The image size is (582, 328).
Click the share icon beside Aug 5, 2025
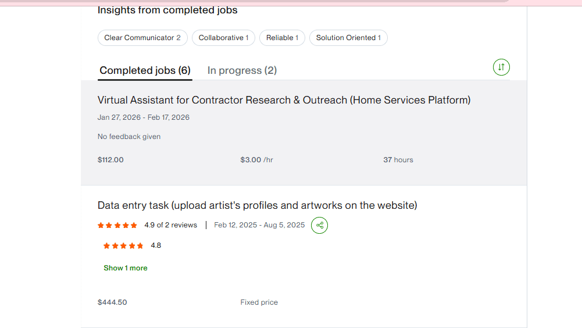tap(319, 225)
